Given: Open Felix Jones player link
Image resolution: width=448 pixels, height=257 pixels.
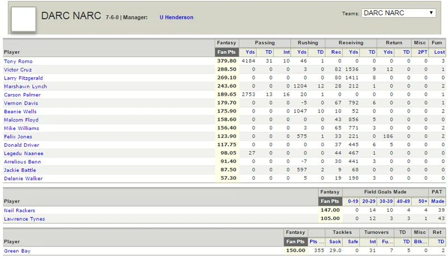Looking at the screenshot, I should [18, 137].
